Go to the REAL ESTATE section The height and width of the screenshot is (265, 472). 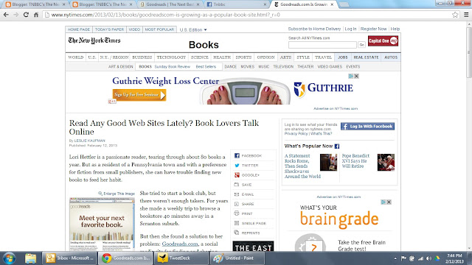pyautogui.click(x=366, y=57)
